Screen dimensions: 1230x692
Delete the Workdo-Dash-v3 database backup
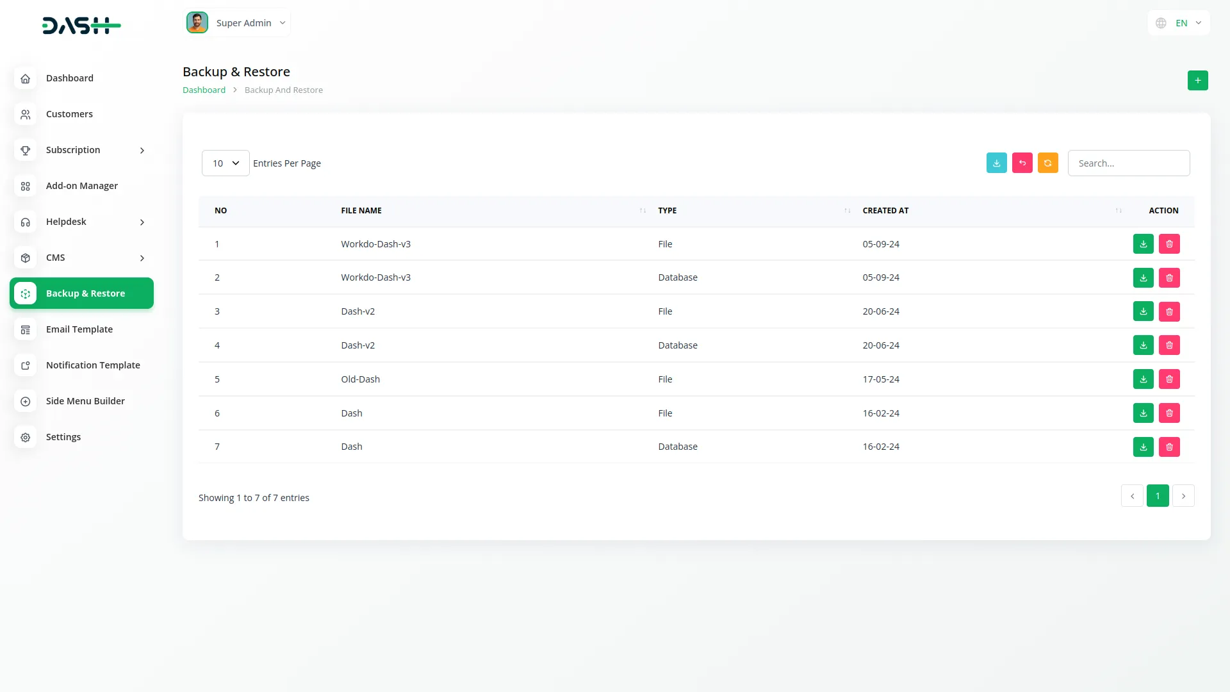[x=1169, y=277]
